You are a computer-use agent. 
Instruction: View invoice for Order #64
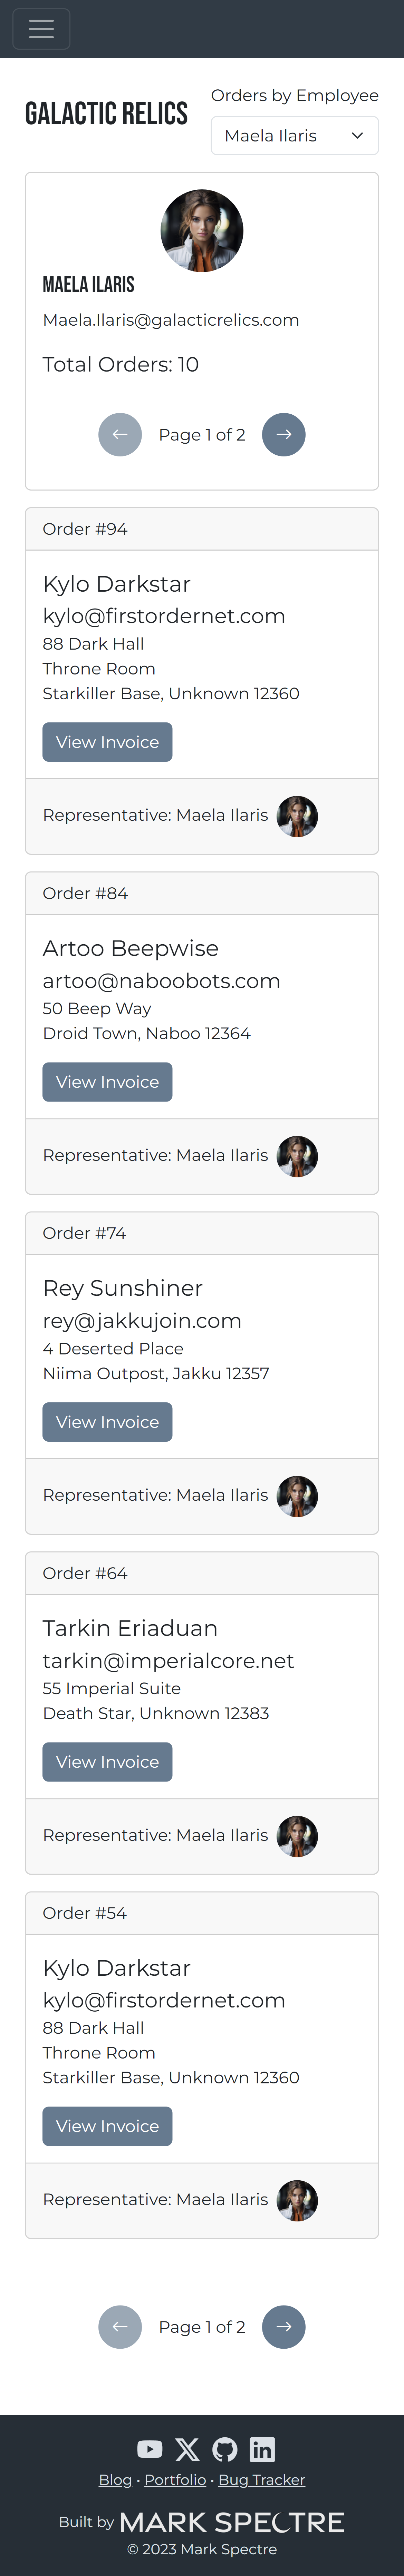pyautogui.click(x=107, y=1762)
